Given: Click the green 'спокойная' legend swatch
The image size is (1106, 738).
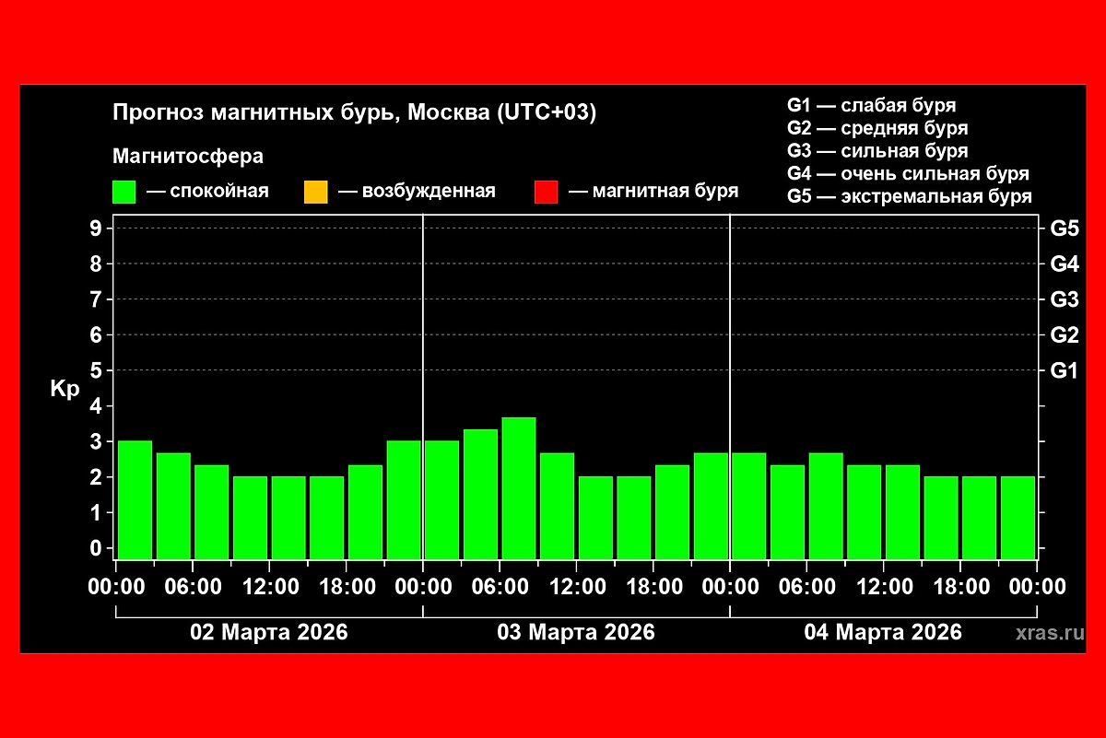Looking at the screenshot, I should (124, 192).
